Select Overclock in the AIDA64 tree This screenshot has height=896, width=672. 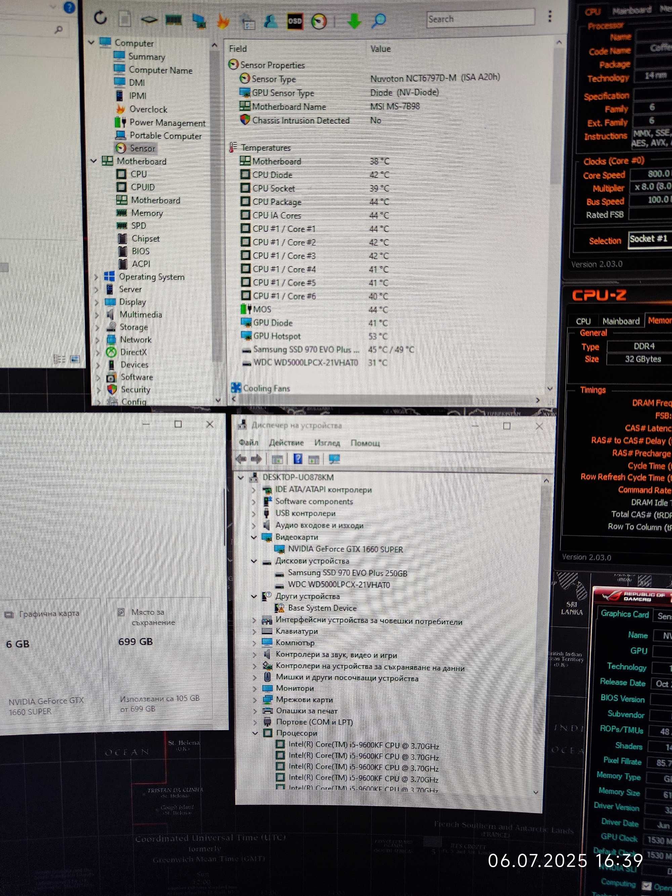148,110
